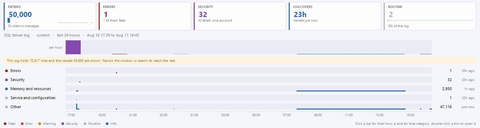Image resolution: width=480 pixels, height=128 pixels.
Task: Click the 17:00 time axis label
Action: point(71,115)
